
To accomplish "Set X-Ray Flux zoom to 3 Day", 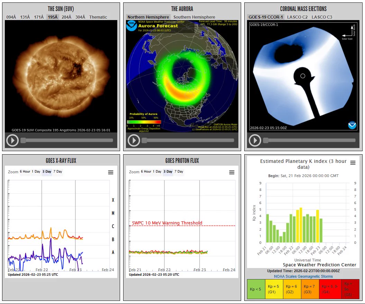I will click(47, 172).
